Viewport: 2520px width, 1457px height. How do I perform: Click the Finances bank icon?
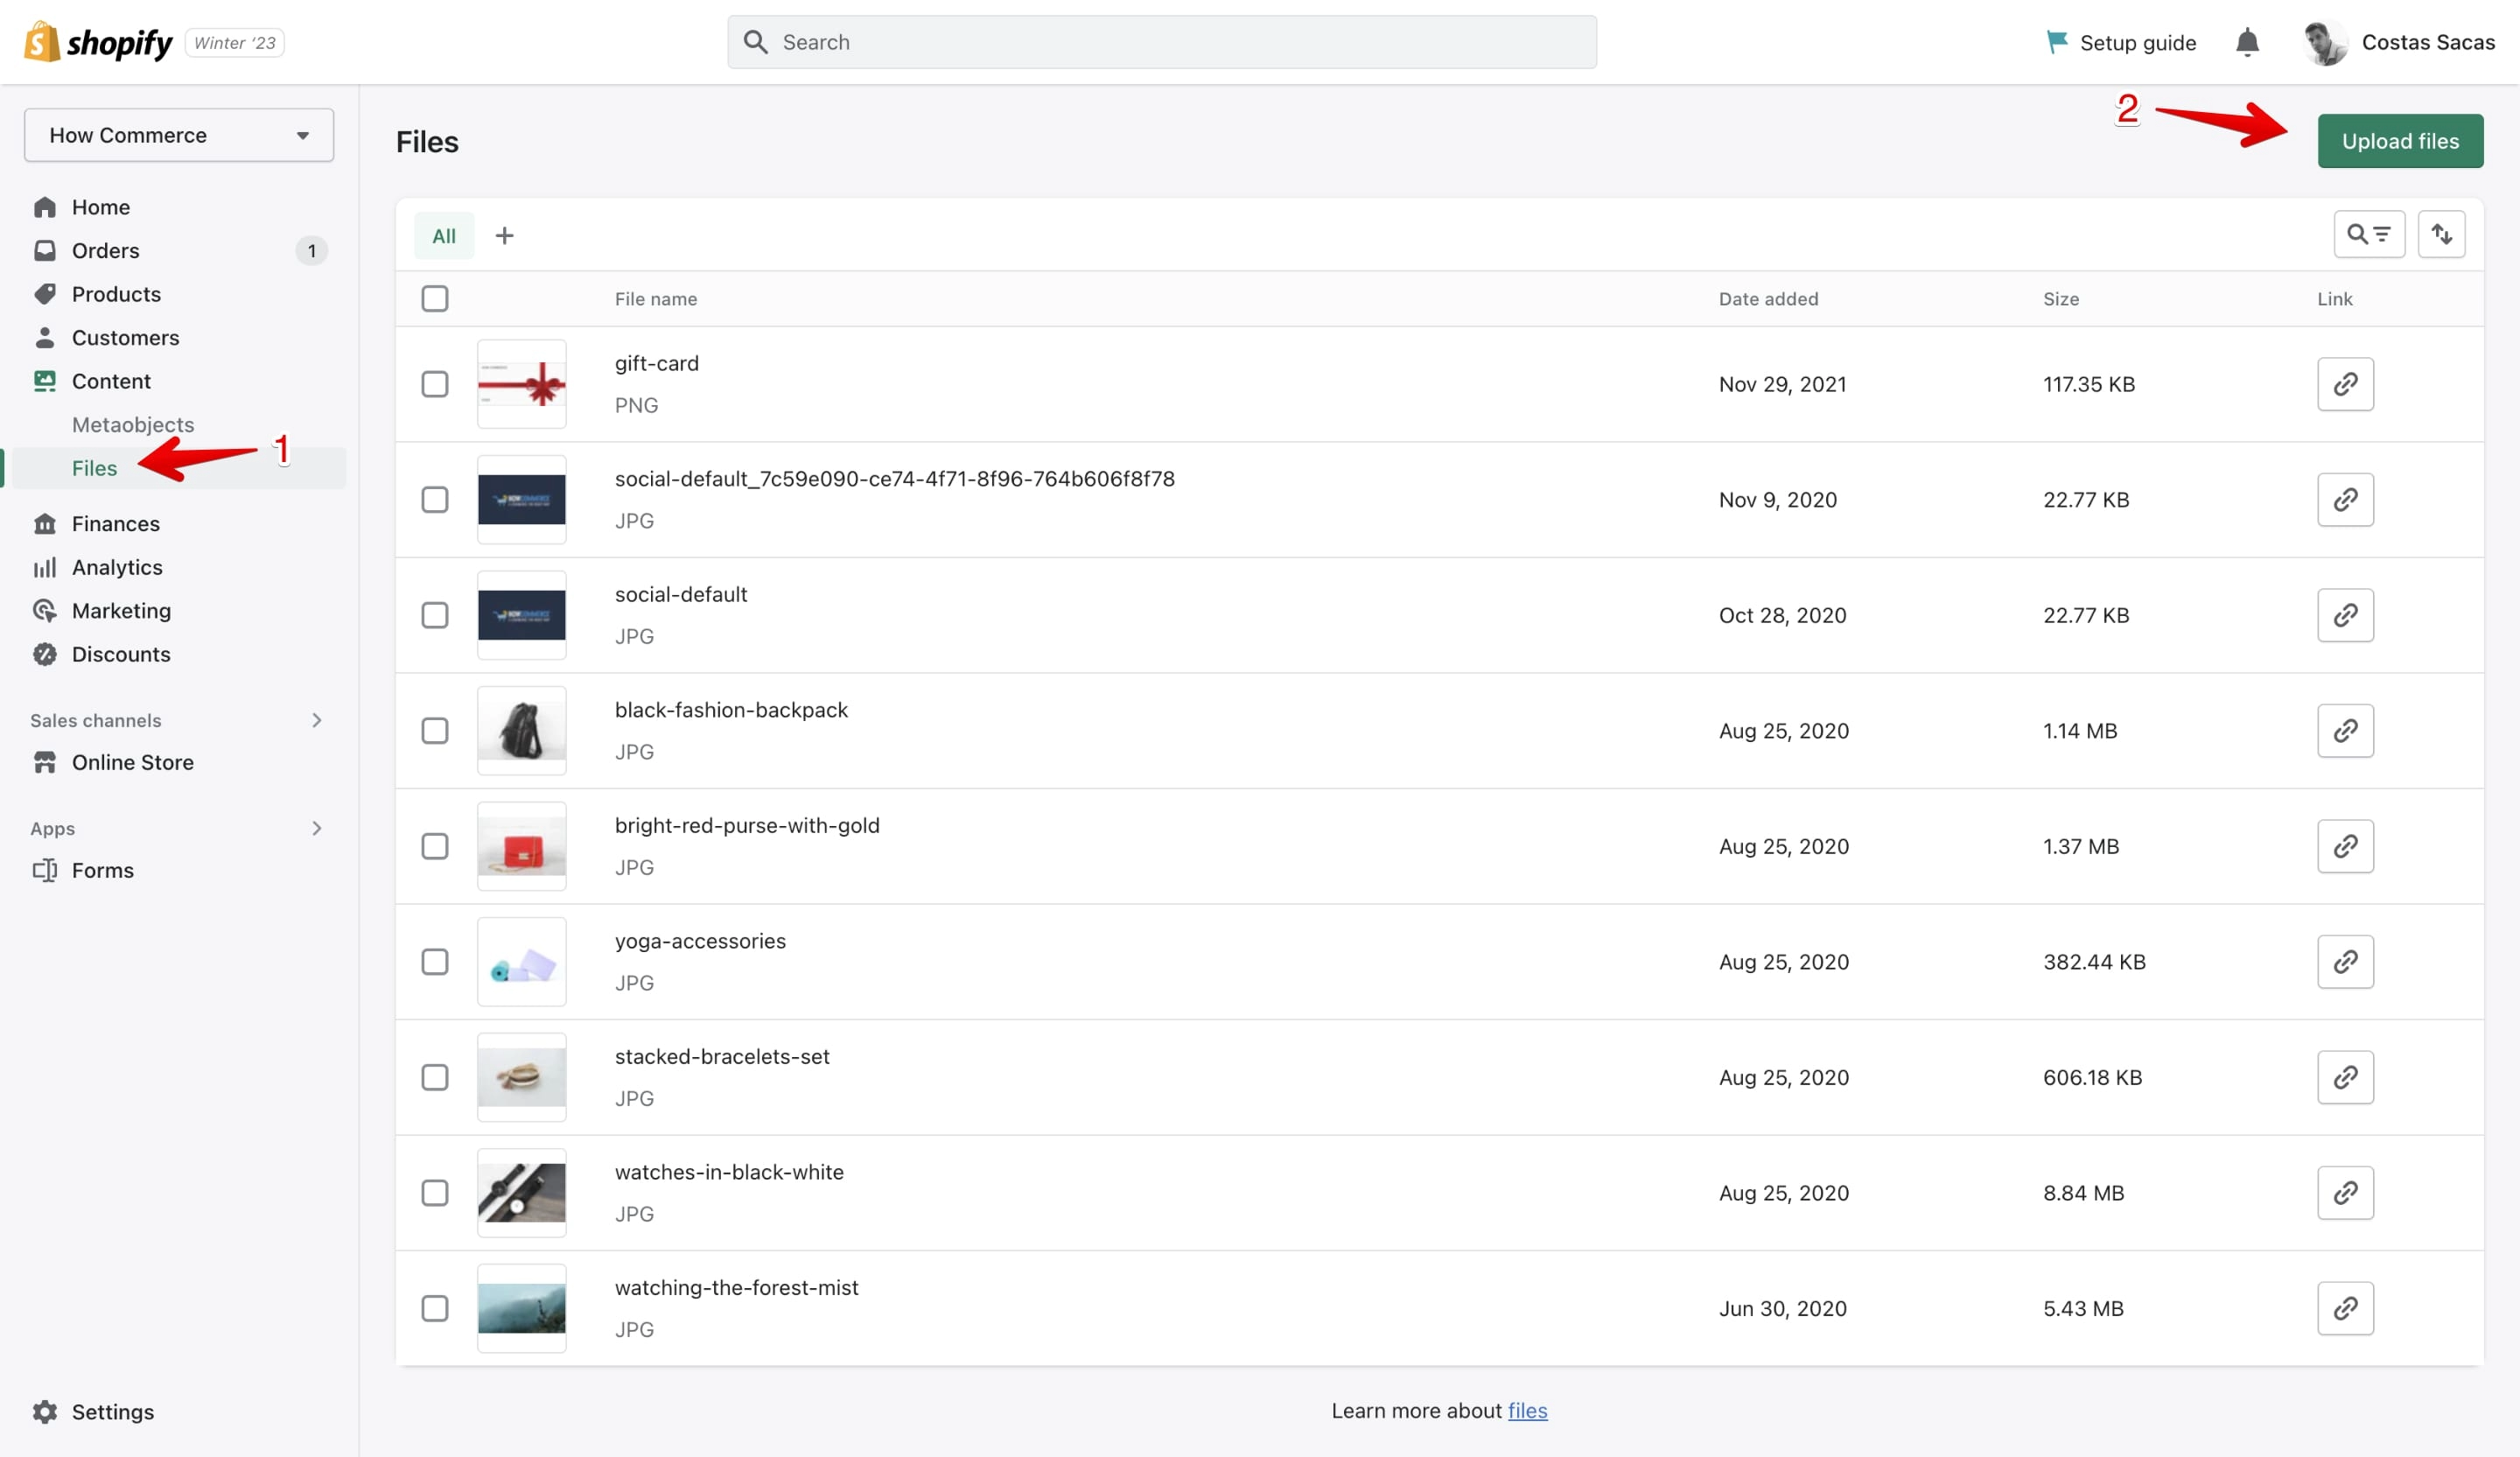point(45,523)
